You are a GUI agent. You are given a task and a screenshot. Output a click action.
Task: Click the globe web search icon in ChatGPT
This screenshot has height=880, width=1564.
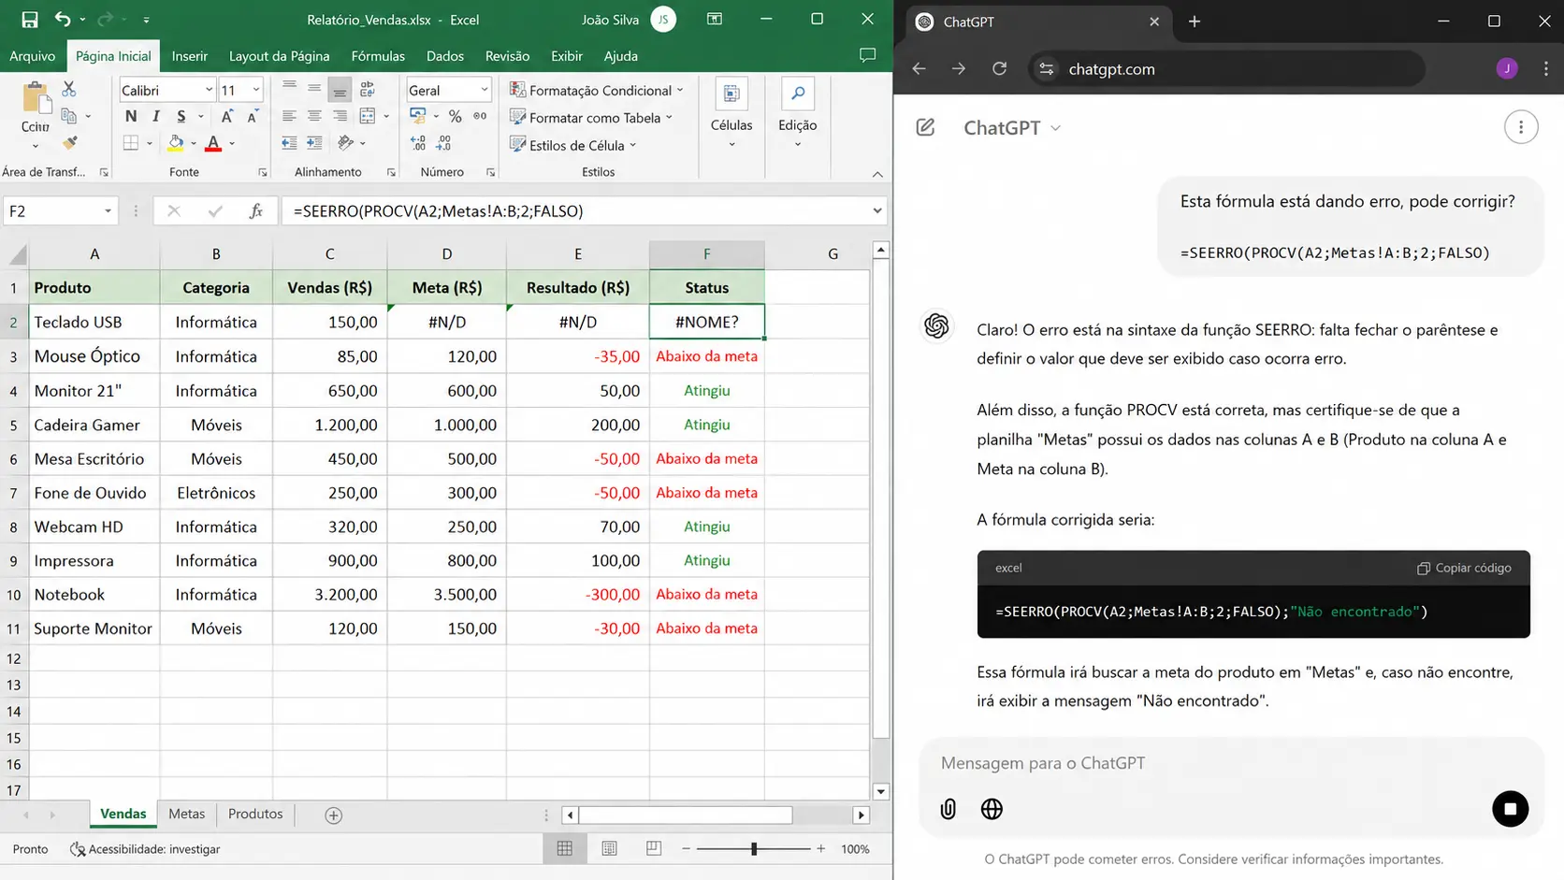pyautogui.click(x=992, y=809)
